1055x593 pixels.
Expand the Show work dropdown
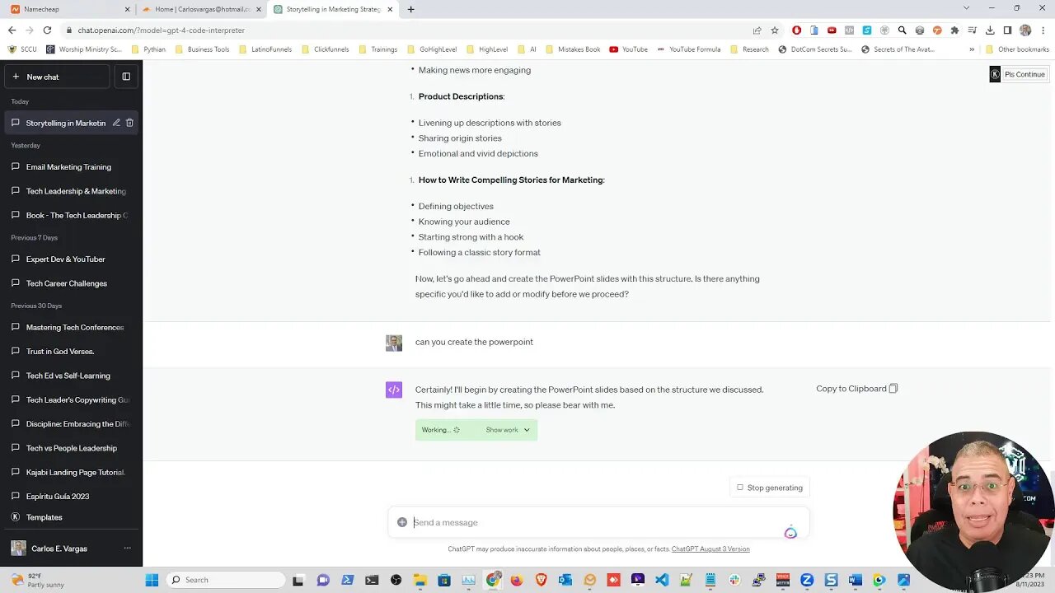point(508,430)
